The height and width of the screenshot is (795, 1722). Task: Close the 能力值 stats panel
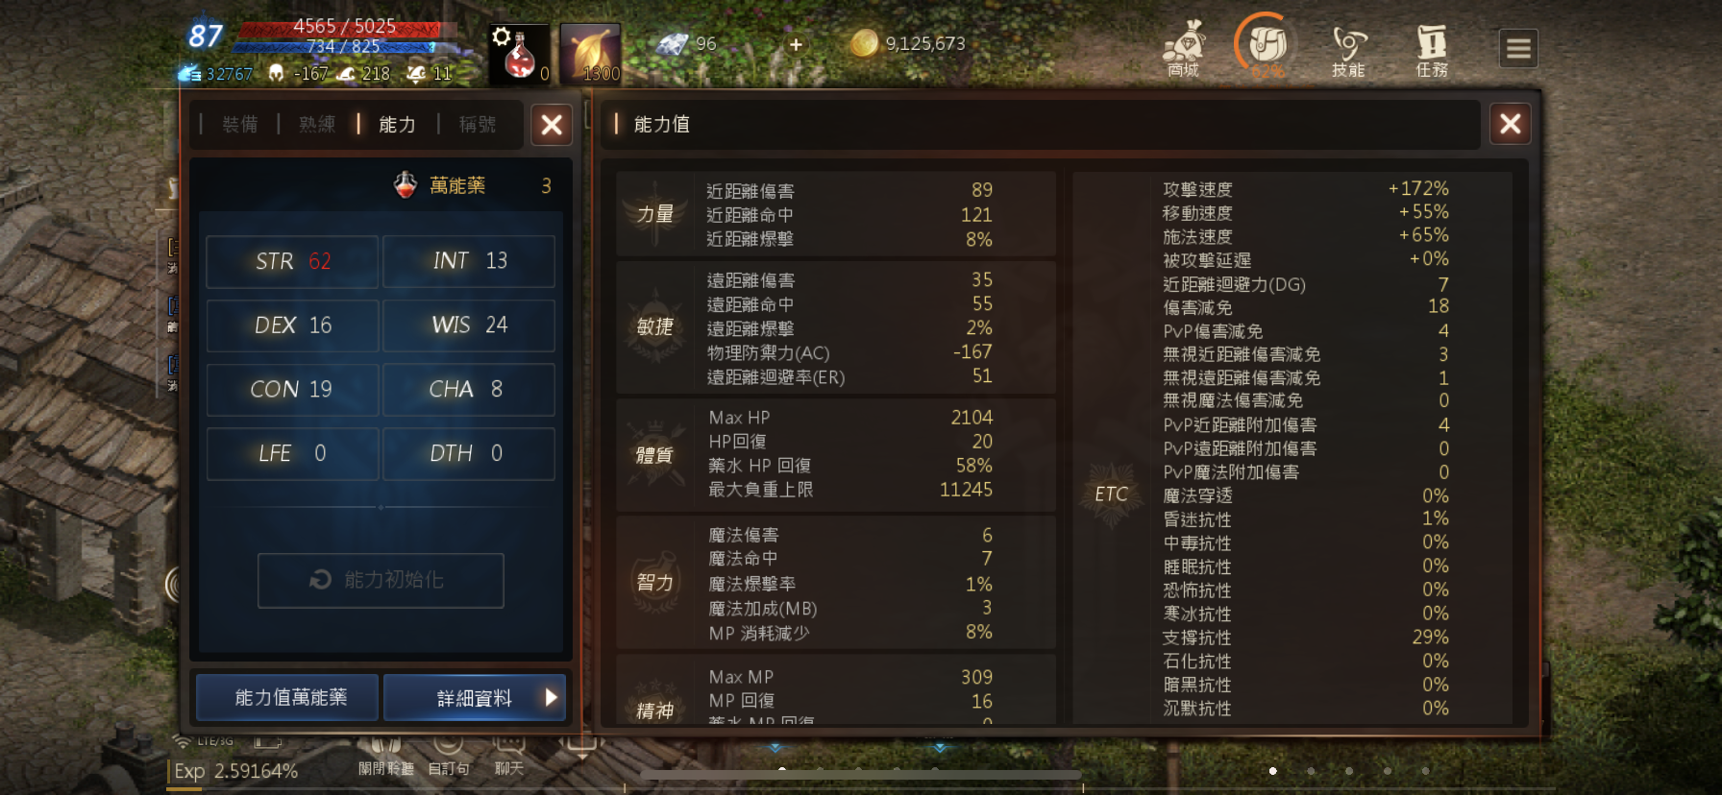click(x=1510, y=124)
